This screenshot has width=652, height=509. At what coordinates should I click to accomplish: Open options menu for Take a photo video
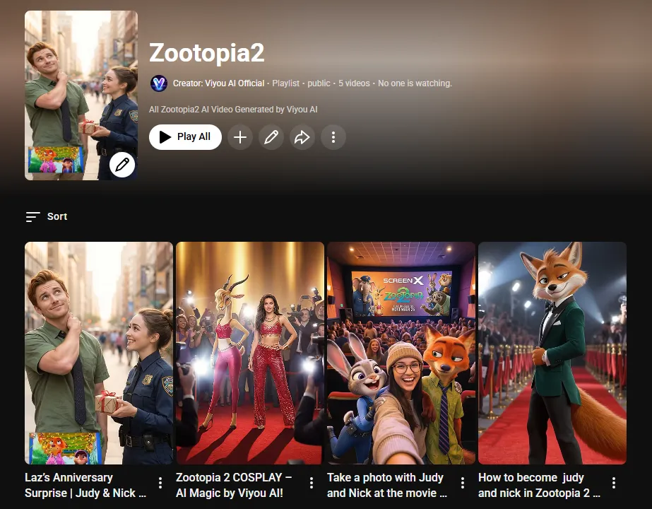point(463,483)
